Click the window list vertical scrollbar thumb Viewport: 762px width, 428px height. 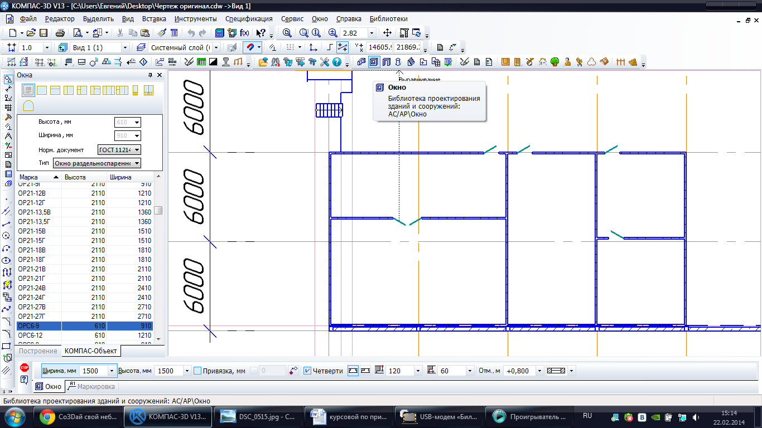point(158,211)
